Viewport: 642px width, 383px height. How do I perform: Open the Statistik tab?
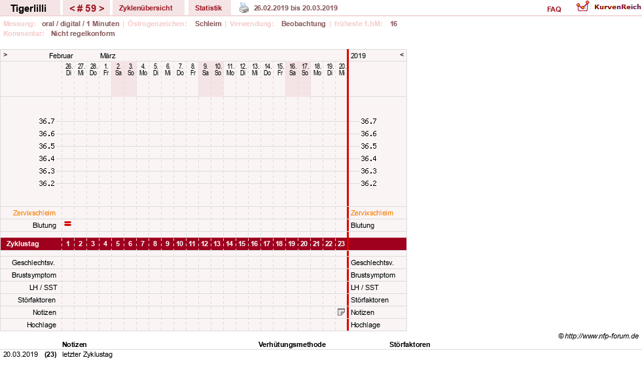pos(208,8)
